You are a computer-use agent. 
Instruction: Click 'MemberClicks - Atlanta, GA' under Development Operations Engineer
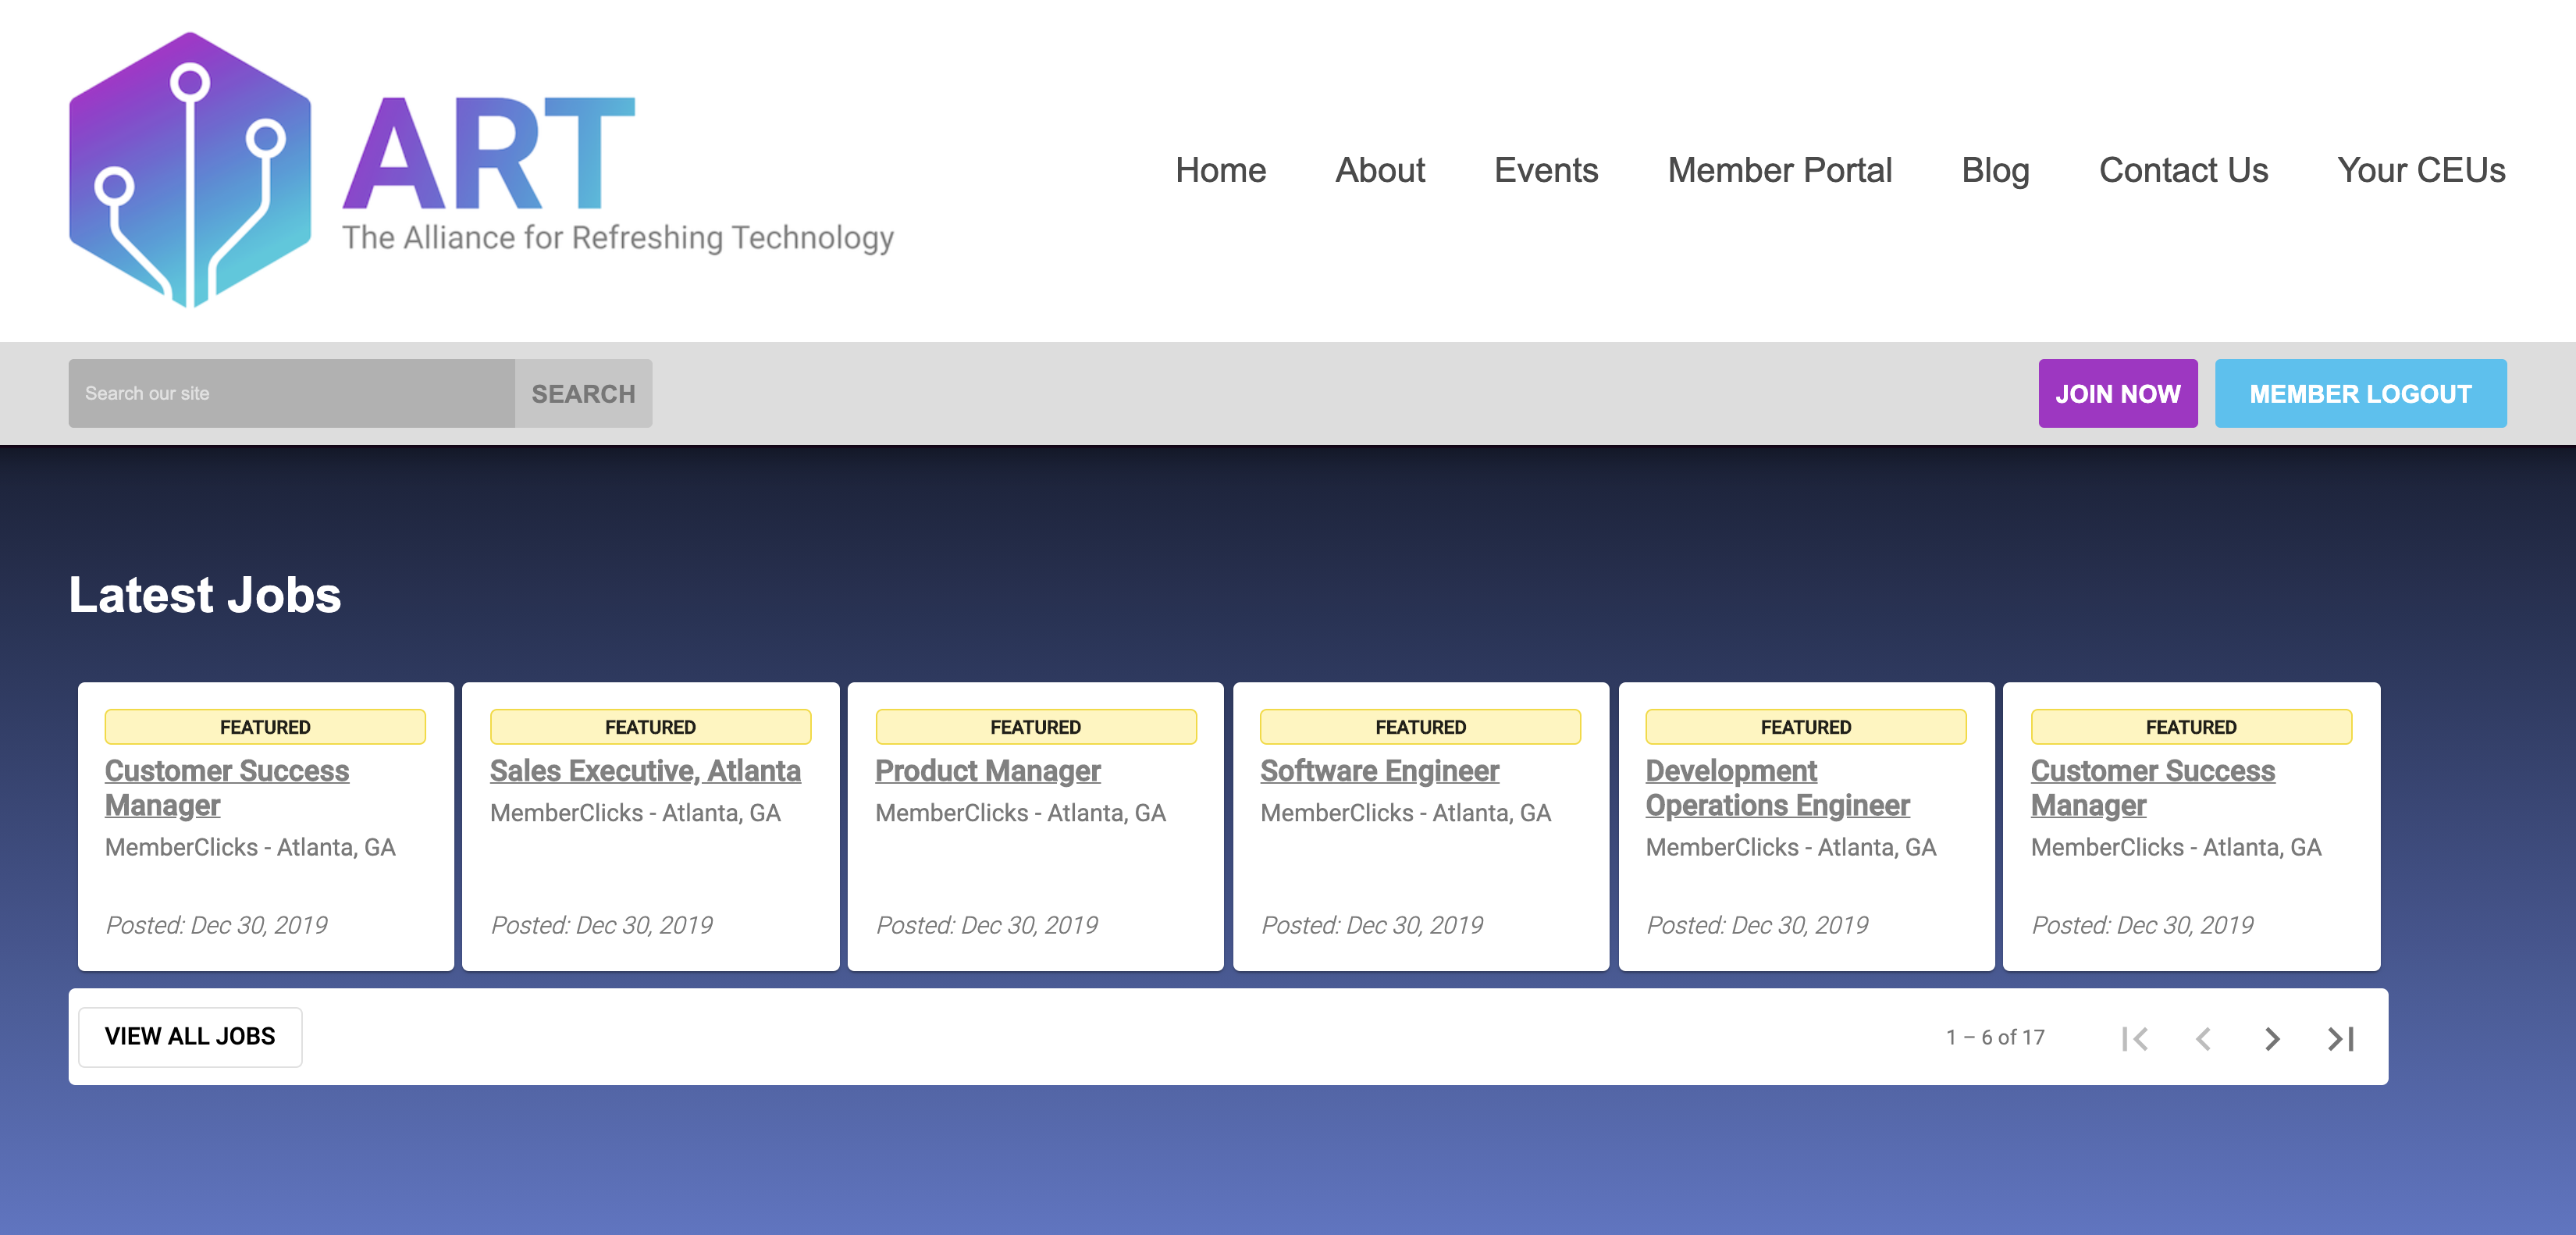[x=1790, y=847]
